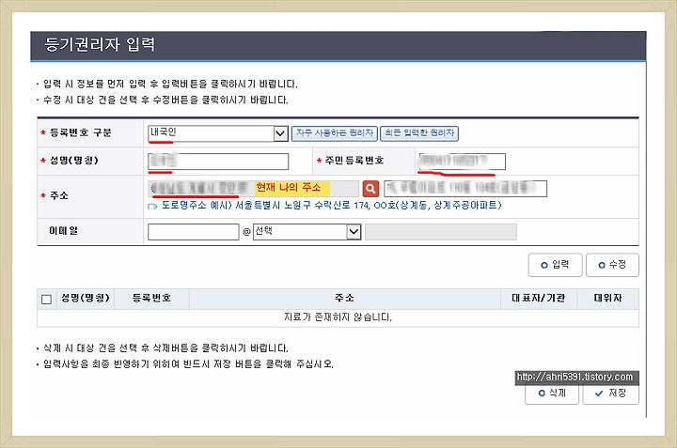The height and width of the screenshot is (448, 677).
Task: Click the 성명(명칭) table column header
Action: click(x=86, y=298)
